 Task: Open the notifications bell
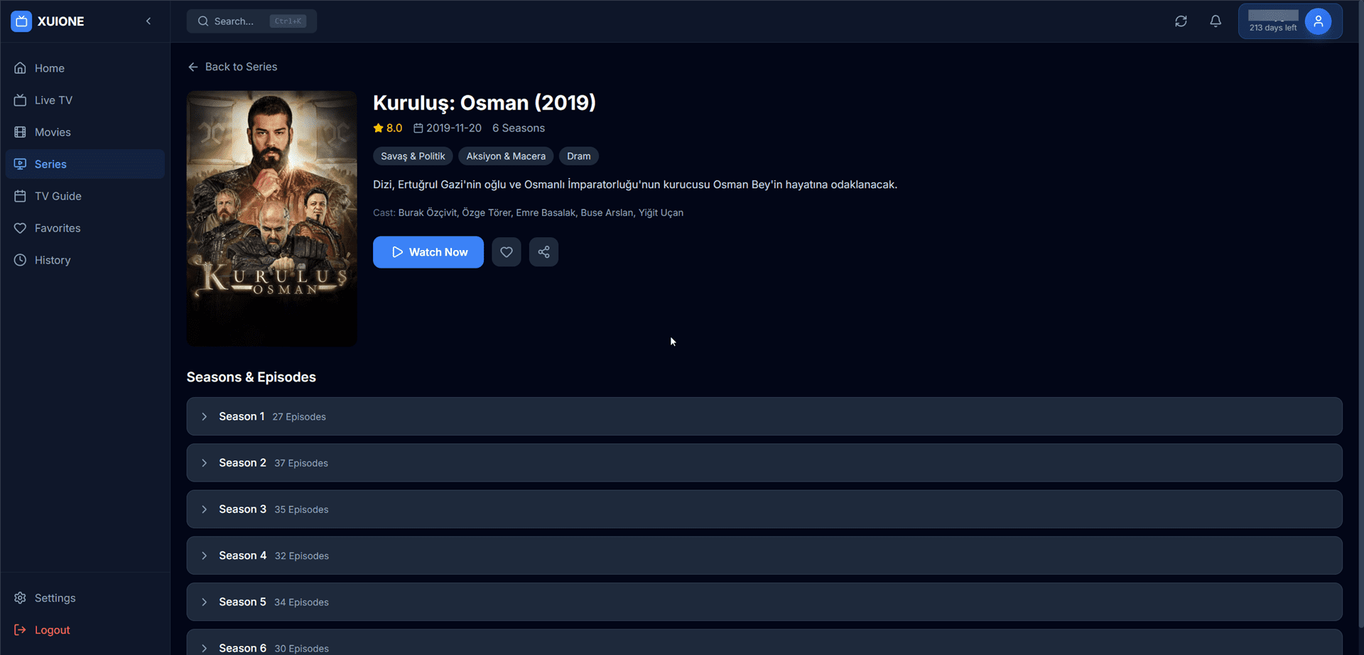(x=1216, y=21)
